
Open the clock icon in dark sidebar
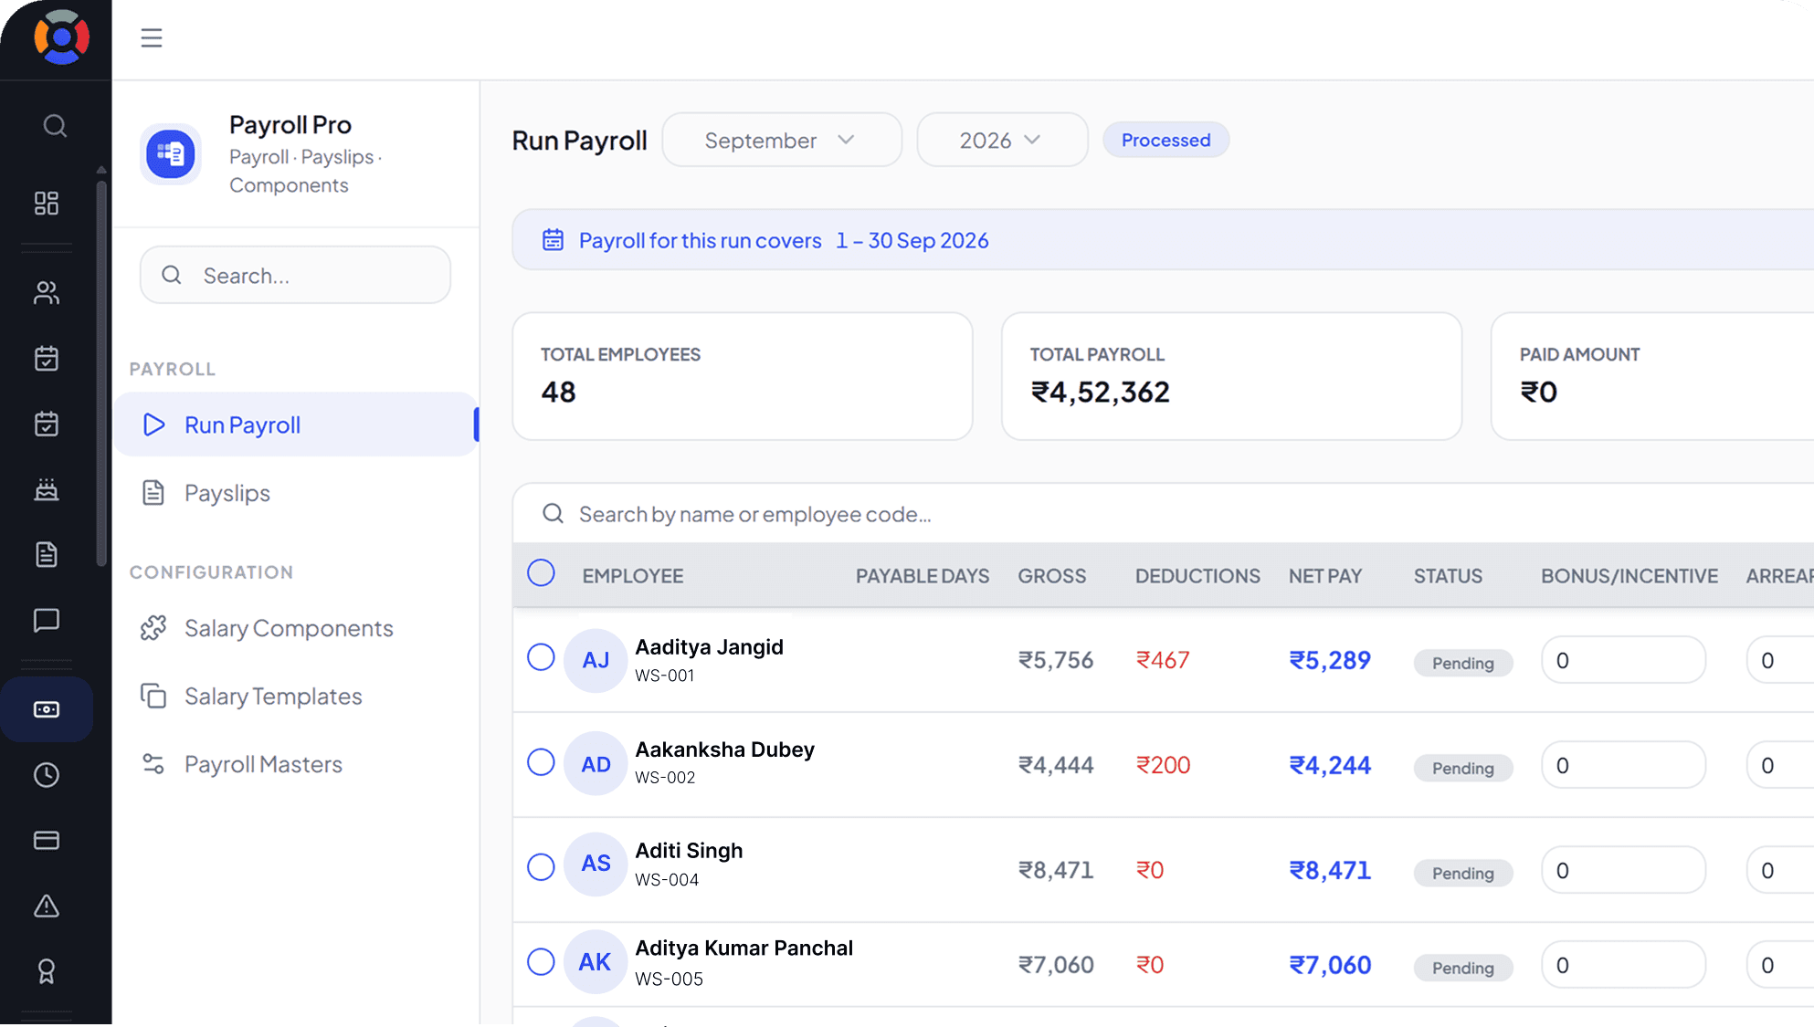47,775
